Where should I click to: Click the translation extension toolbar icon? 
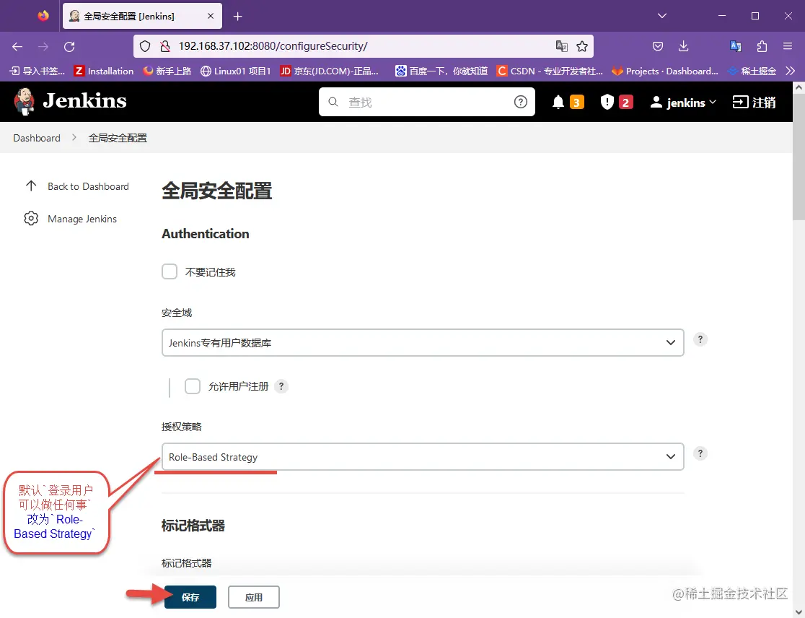click(x=736, y=46)
